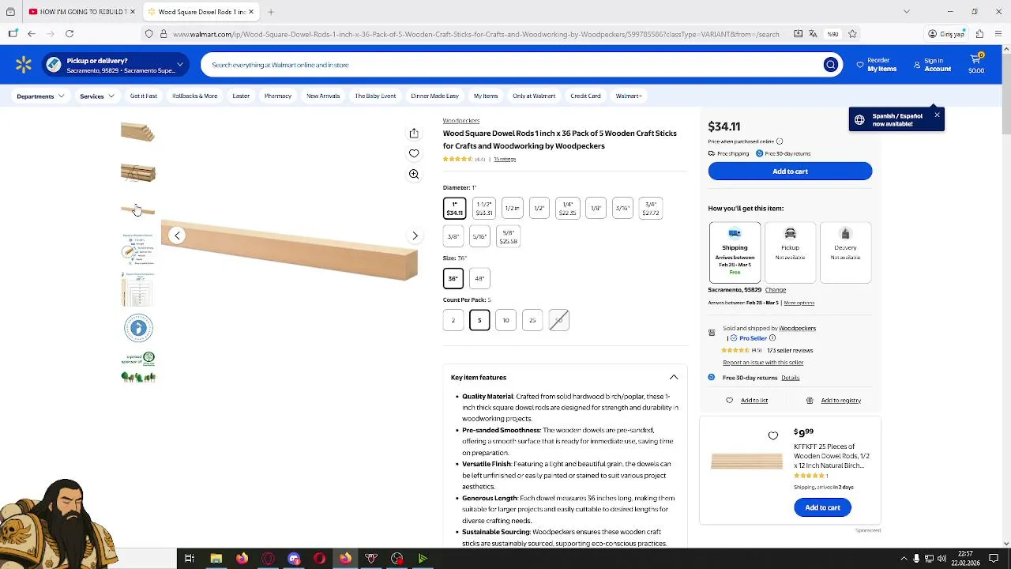1011x569 pixels.
Task: Expand hidden system tray icons chevron
Action: coord(904,559)
